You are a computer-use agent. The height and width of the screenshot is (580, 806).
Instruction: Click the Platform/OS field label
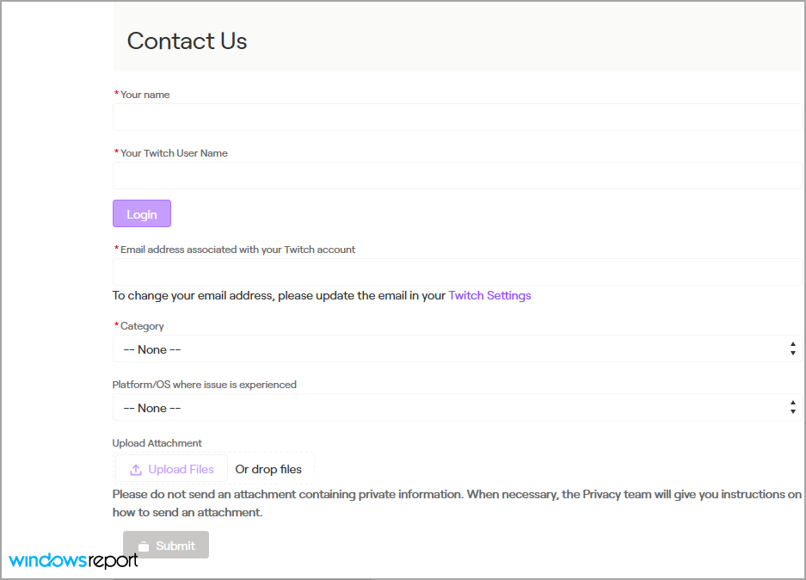tap(204, 385)
